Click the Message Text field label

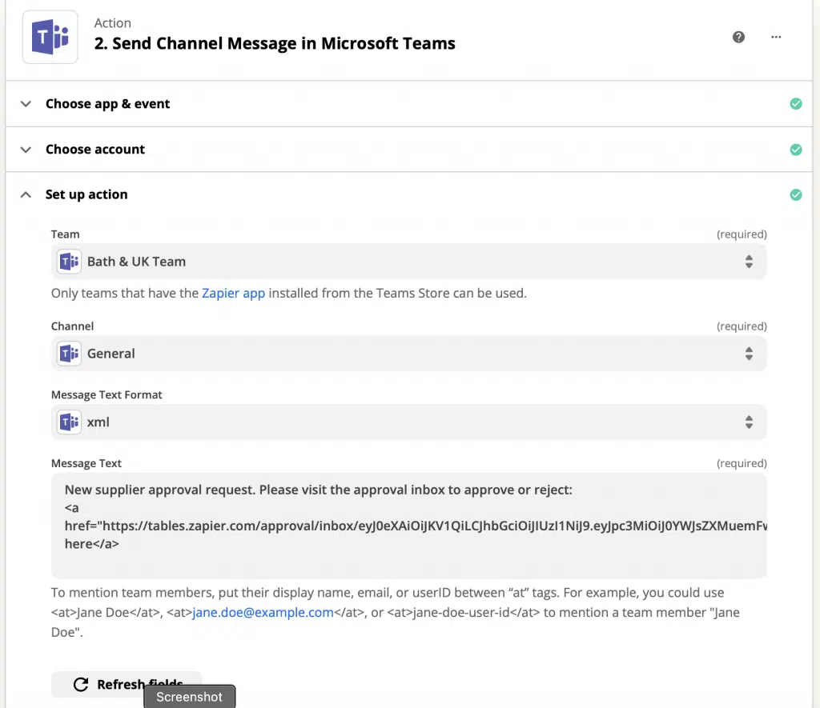coord(86,463)
